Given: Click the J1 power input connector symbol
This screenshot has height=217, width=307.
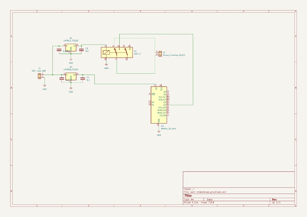Looking at the screenshot, I should click(x=39, y=76).
